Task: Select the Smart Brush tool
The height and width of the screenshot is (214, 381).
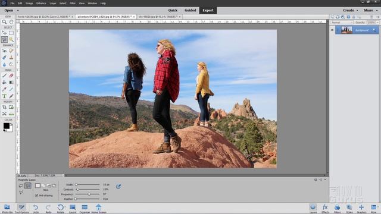Action: tap(4, 58)
